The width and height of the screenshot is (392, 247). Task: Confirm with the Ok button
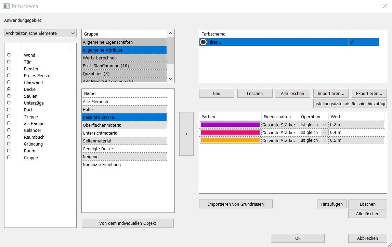[x=298, y=238]
